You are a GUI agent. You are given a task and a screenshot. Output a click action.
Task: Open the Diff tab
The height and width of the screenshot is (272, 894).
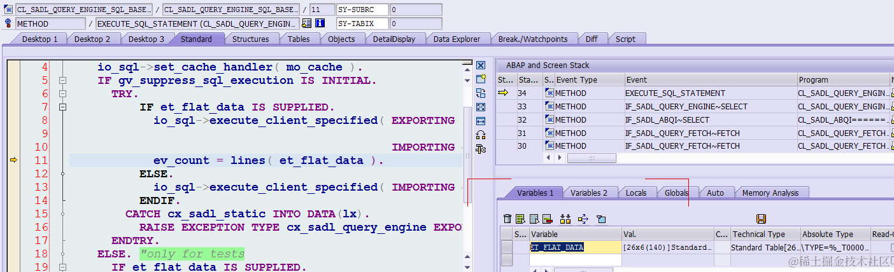592,39
